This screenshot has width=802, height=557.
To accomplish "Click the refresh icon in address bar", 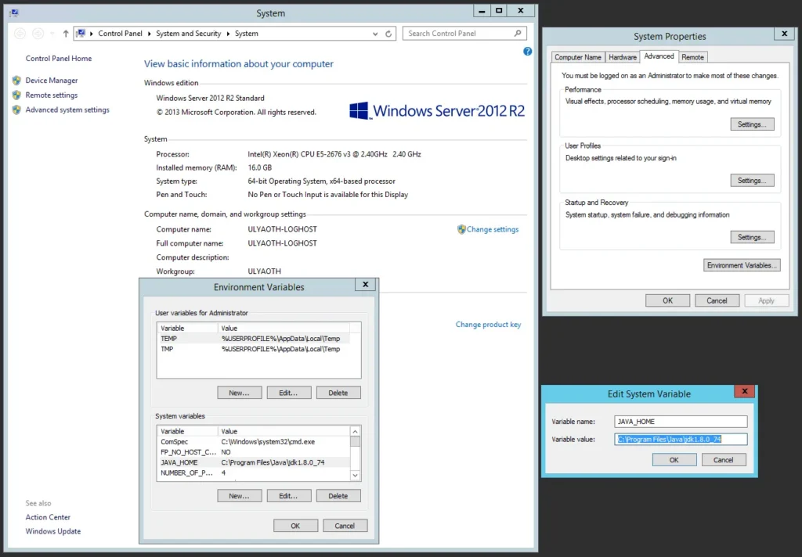I will tap(388, 34).
